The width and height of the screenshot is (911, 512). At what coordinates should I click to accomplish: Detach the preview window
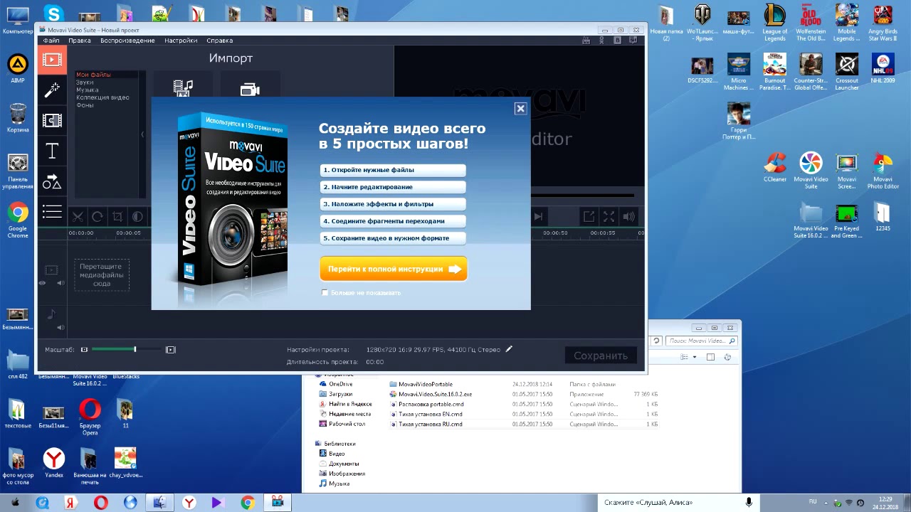[589, 217]
